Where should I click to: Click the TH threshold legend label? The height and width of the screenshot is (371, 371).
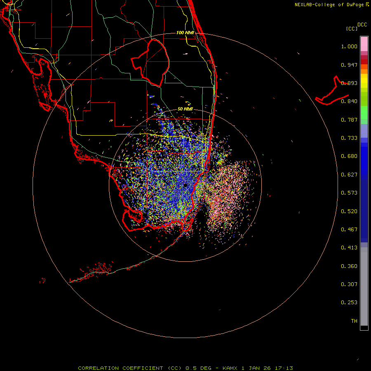354,321
